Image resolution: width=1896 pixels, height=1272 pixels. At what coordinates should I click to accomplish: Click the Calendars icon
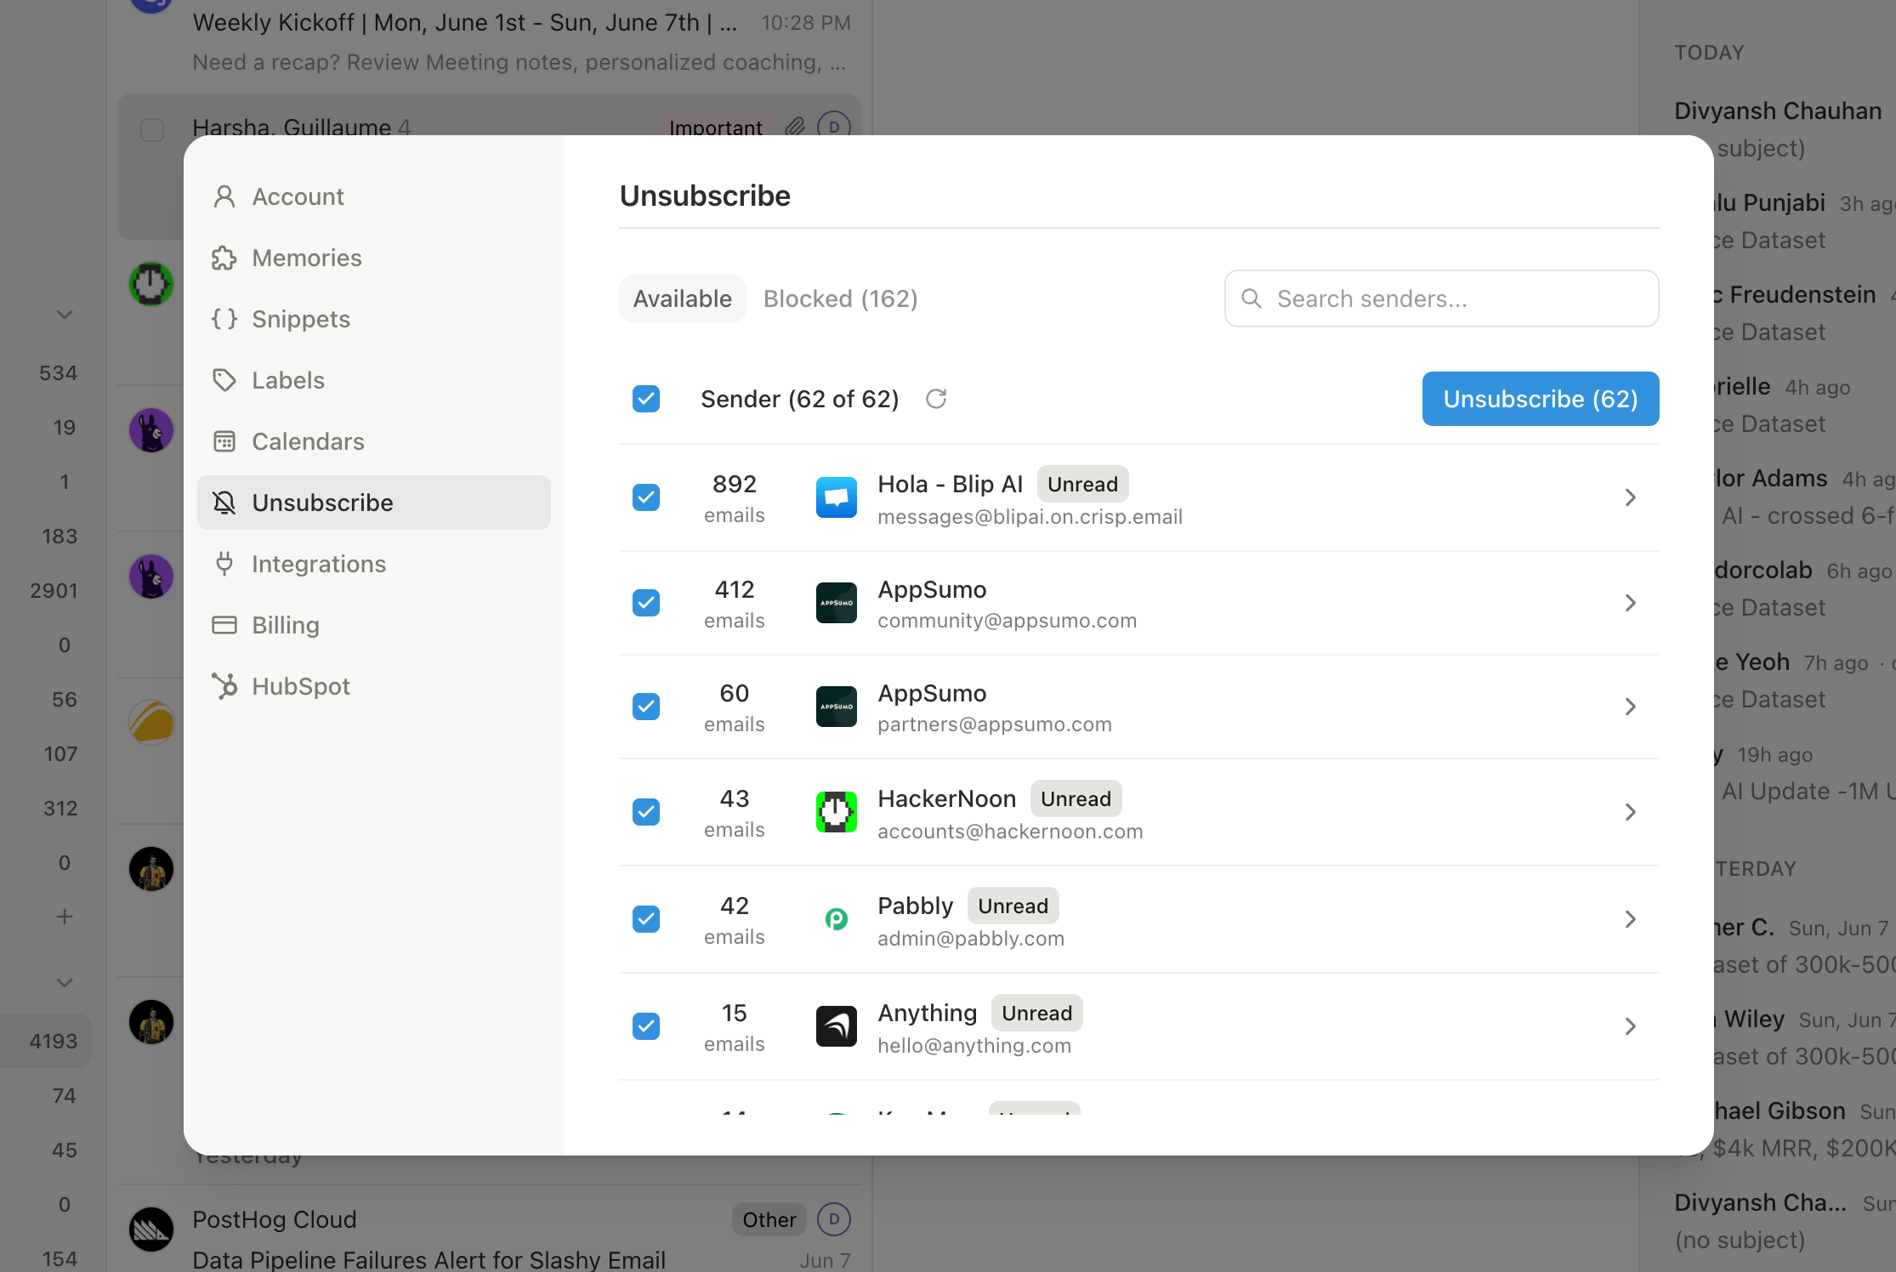[224, 441]
